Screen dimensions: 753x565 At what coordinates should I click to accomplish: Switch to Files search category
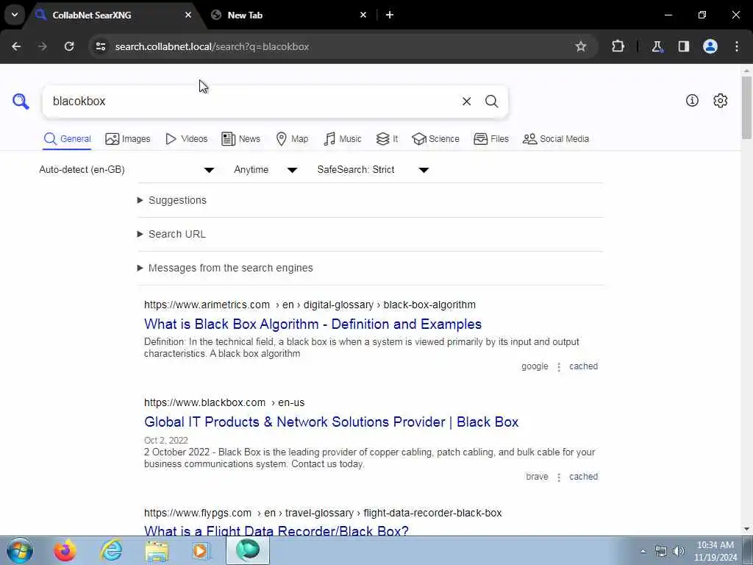490,139
